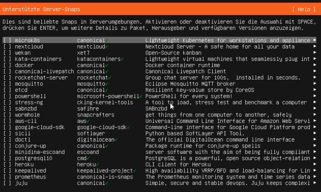The image size is (321, 192).
Task: Click 'Open-Source kanban' description
Action: [x=173, y=53]
